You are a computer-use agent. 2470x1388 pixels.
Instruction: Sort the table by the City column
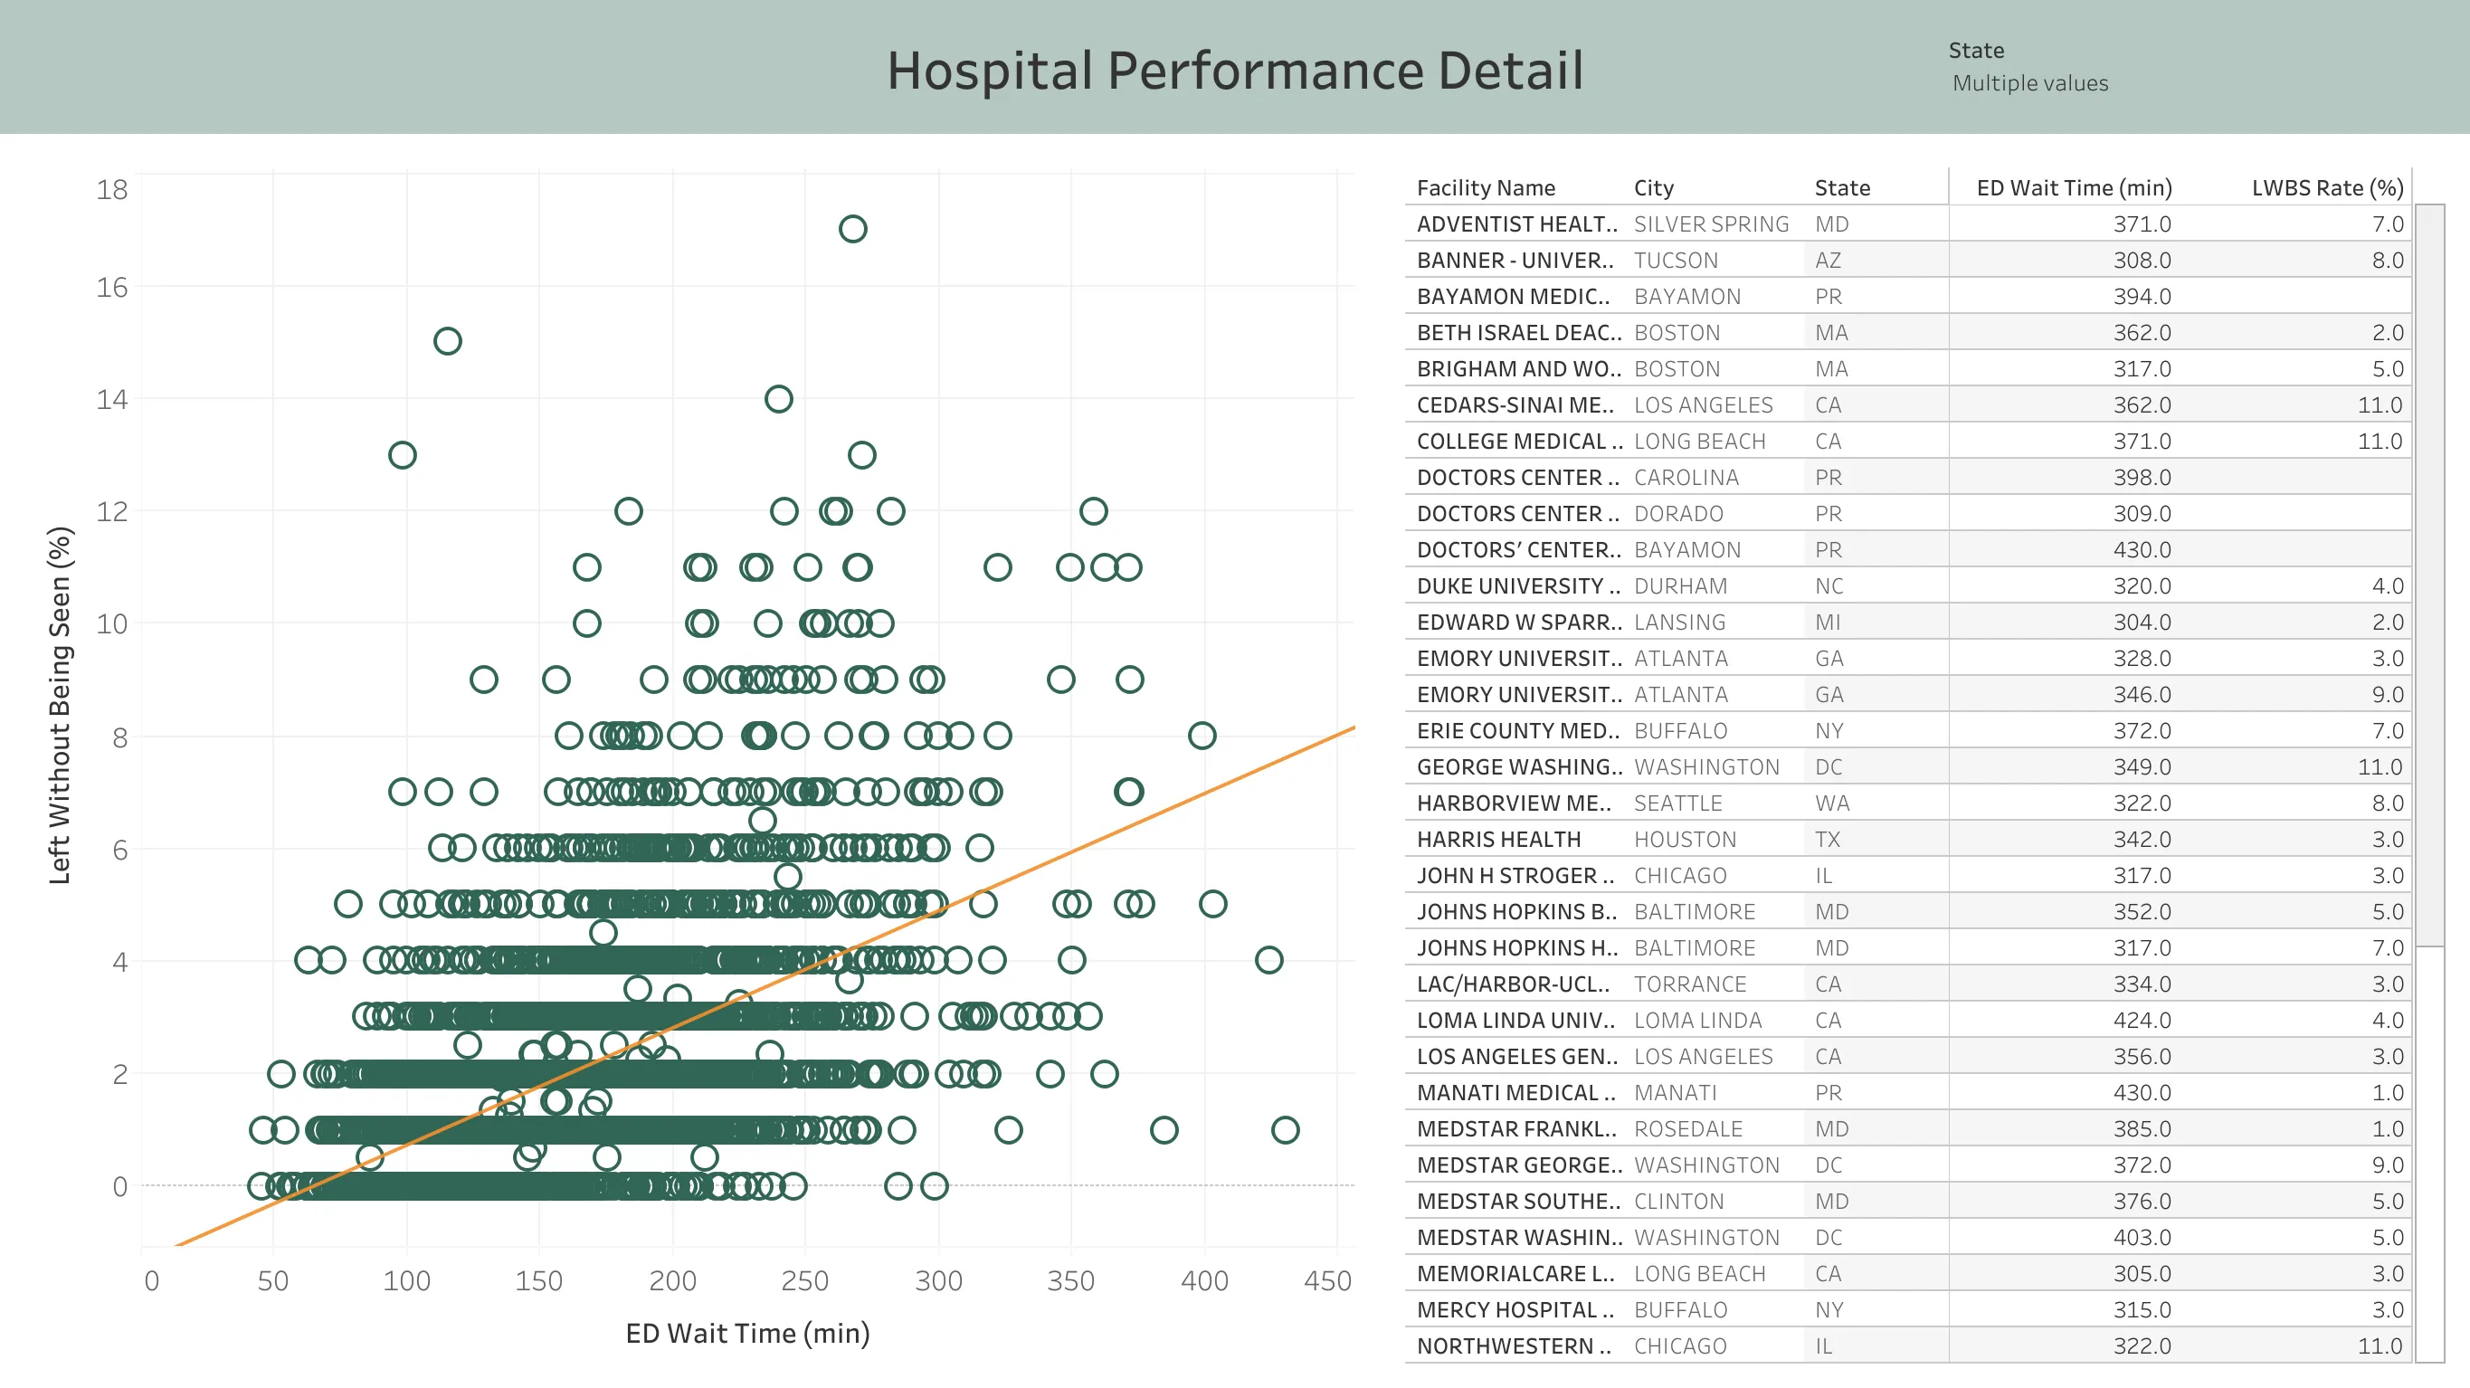1653,187
